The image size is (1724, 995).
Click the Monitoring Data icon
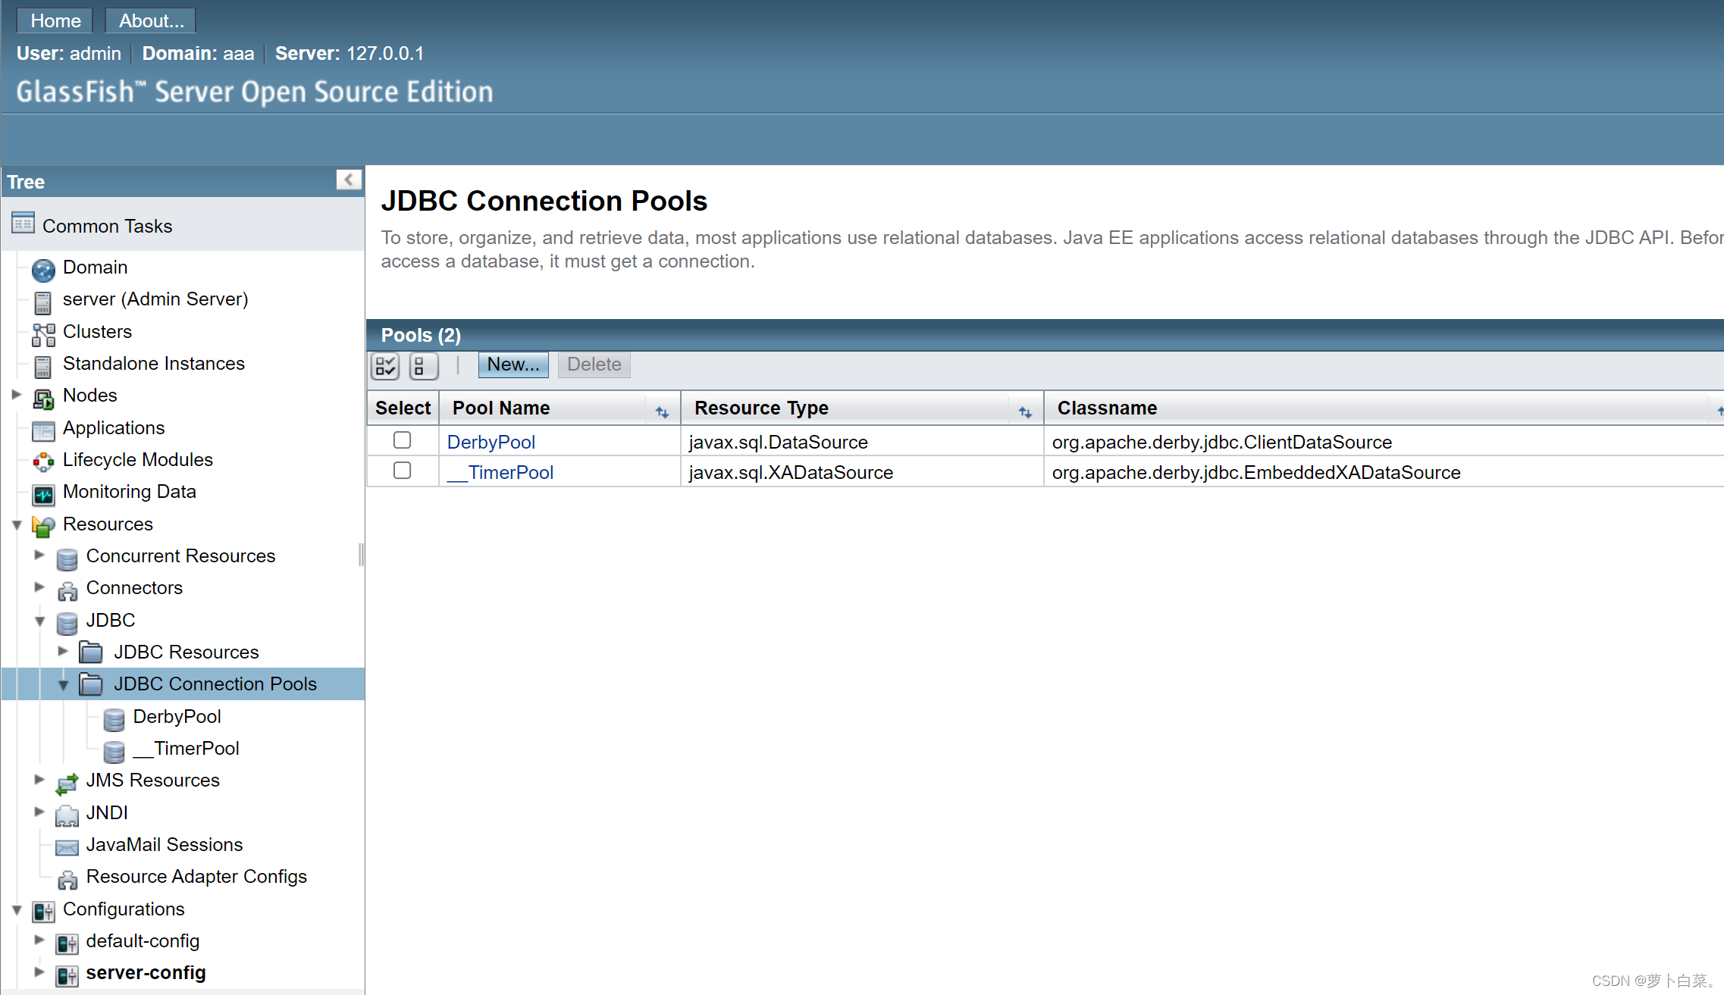point(43,494)
